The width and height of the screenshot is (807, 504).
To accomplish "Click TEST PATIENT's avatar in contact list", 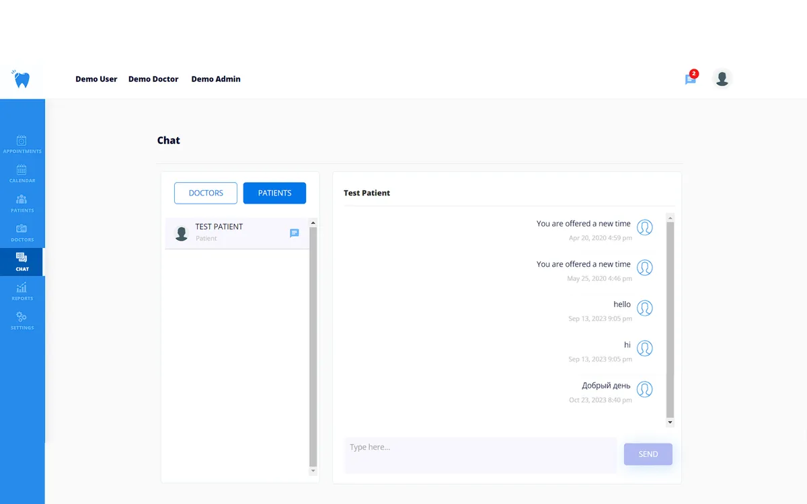I will pyautogui.click(x=182, y=233).
